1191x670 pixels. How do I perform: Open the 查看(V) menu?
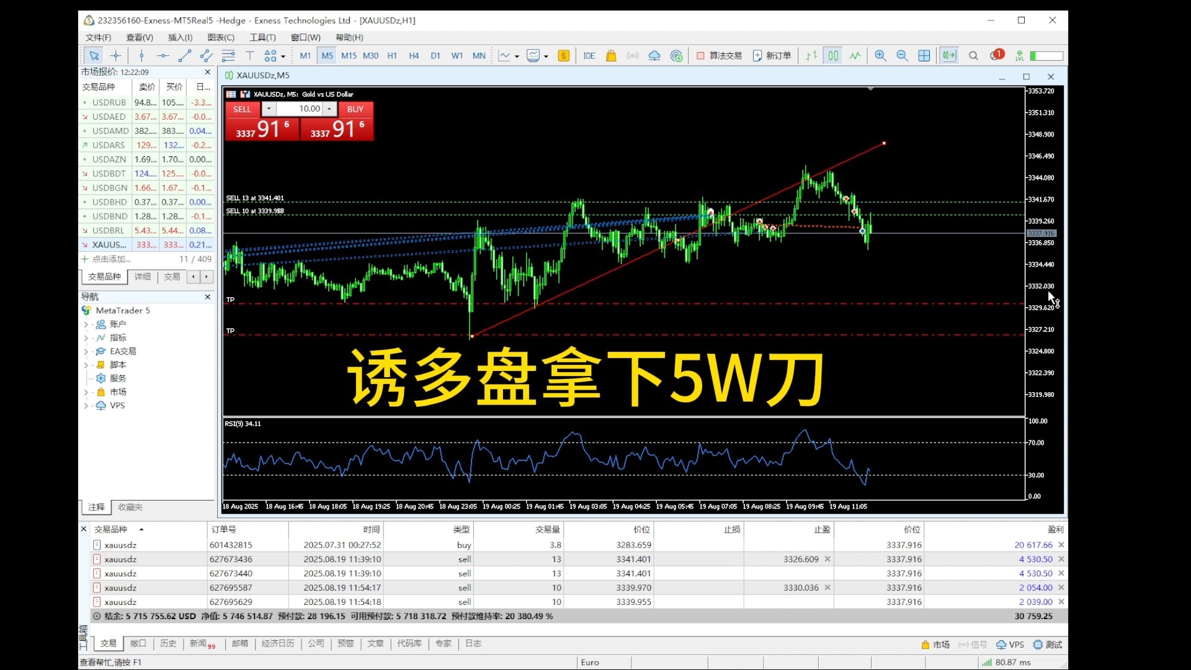click(140, 37)
